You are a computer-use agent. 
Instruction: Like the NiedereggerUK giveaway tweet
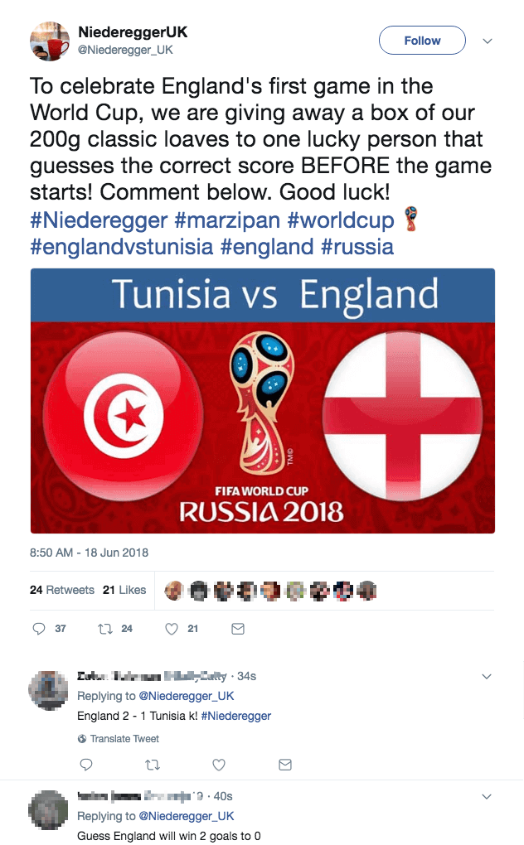[172, 629]
